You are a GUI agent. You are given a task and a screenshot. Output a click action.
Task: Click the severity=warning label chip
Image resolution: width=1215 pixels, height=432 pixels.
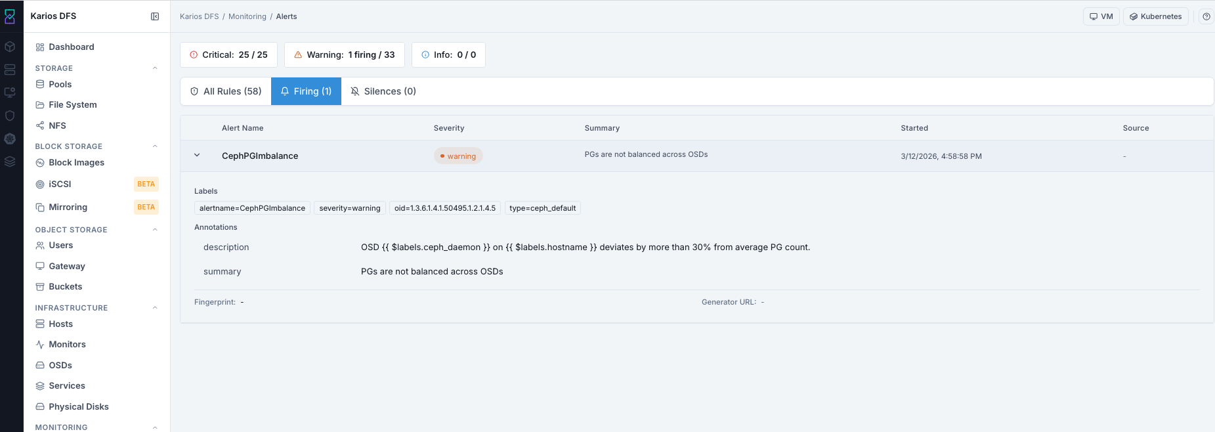350,208
